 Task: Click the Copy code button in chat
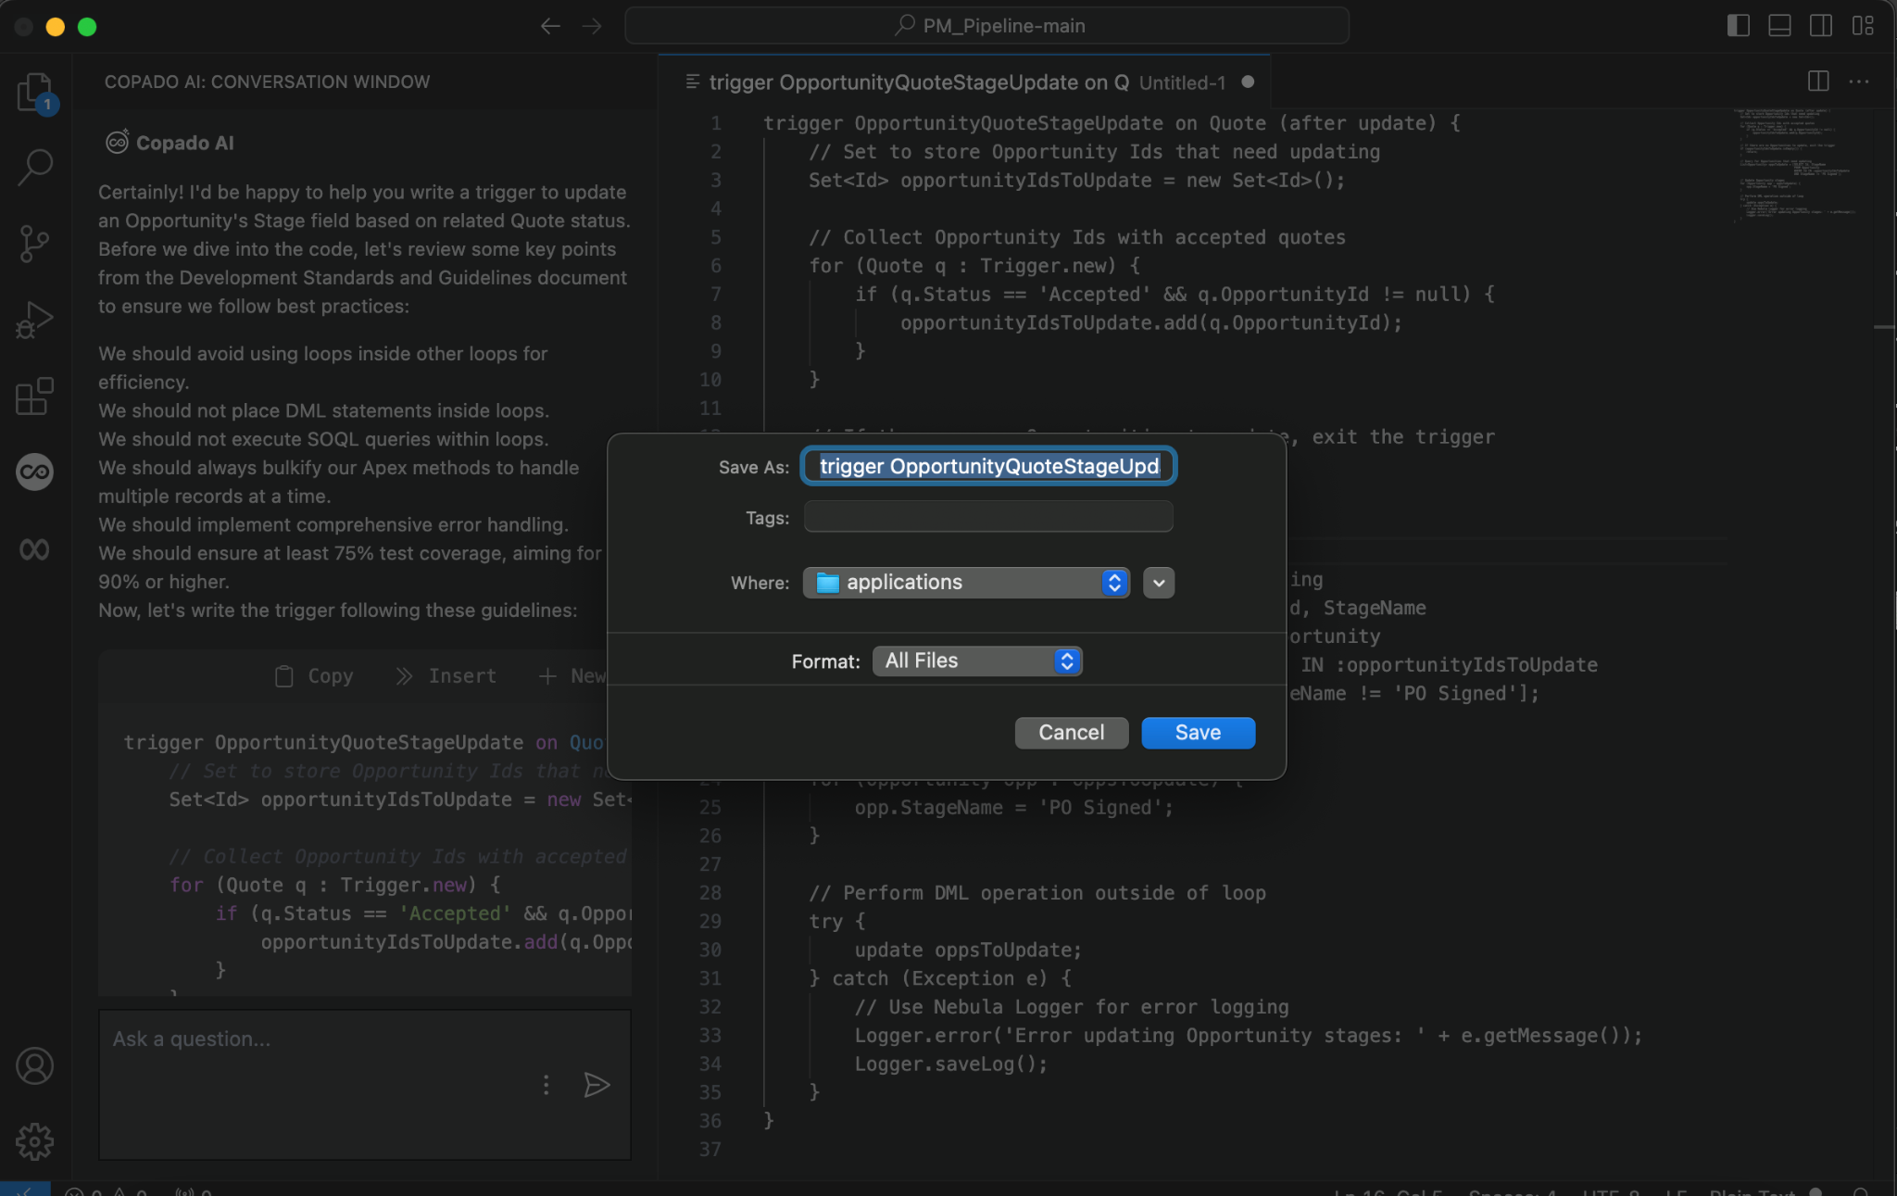315,676
